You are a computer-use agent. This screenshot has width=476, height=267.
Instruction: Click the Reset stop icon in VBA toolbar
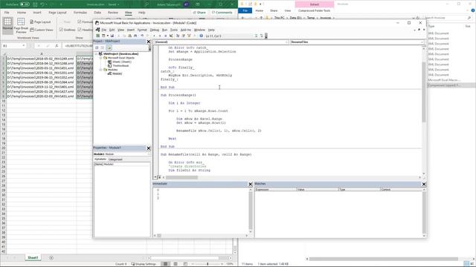click(x=165, y=36)
